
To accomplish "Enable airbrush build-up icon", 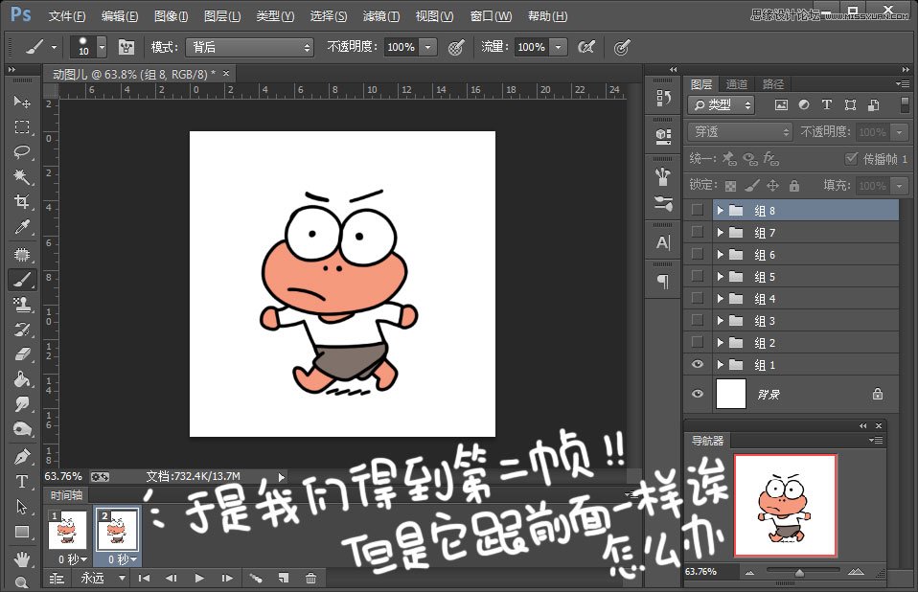I will coord(586,47).
